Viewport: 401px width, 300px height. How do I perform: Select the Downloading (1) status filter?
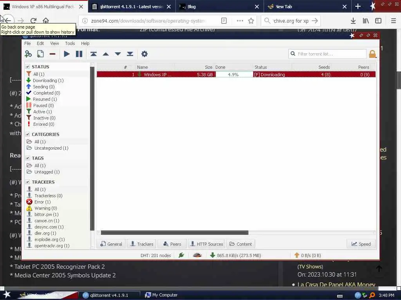pos(45,80)
